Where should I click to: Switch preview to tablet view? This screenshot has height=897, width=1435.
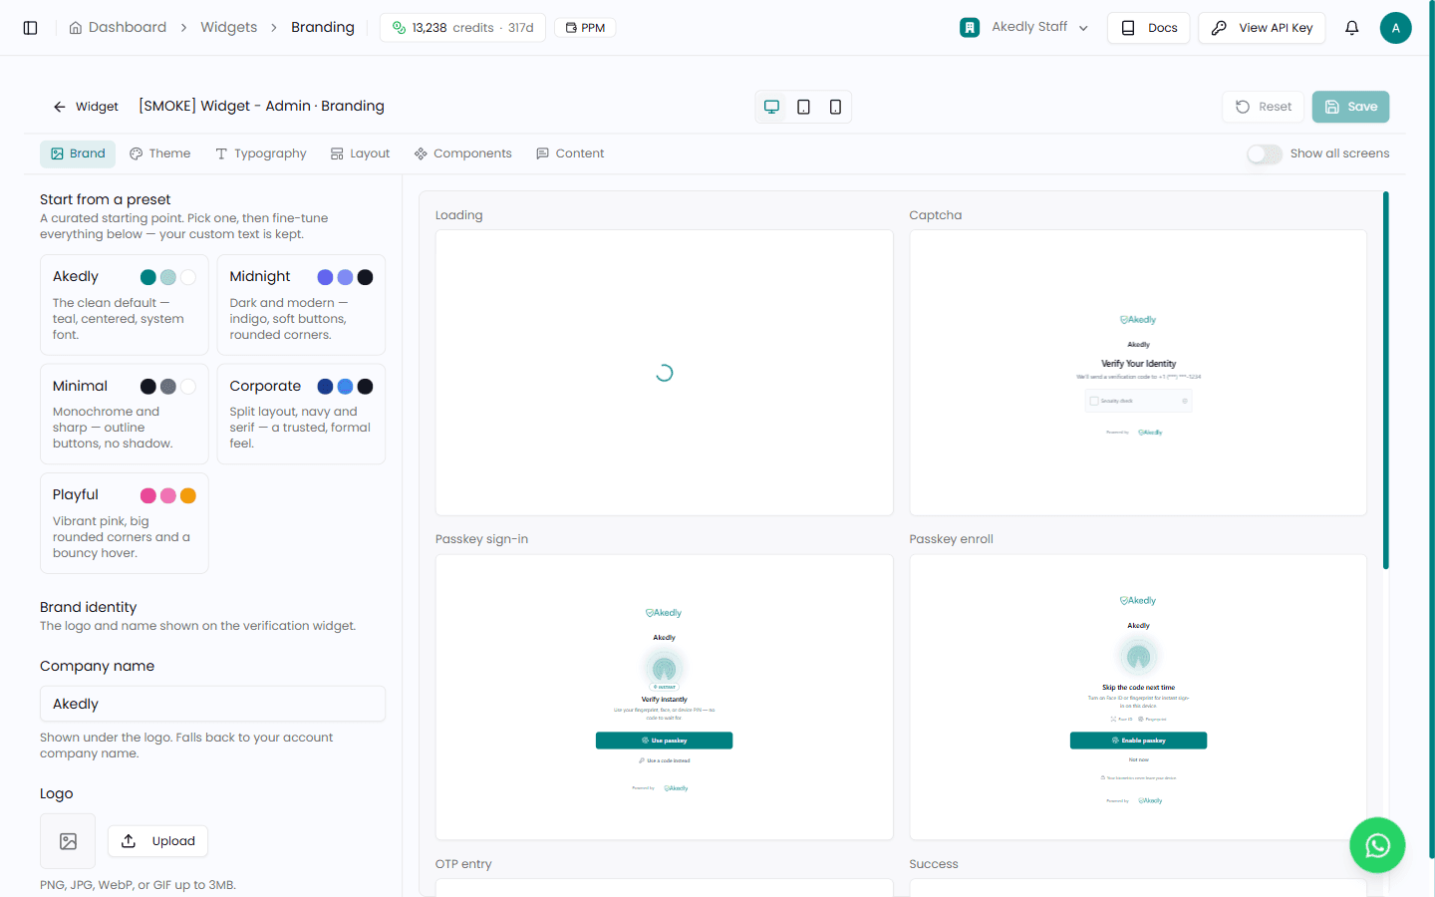click(803, 107)
